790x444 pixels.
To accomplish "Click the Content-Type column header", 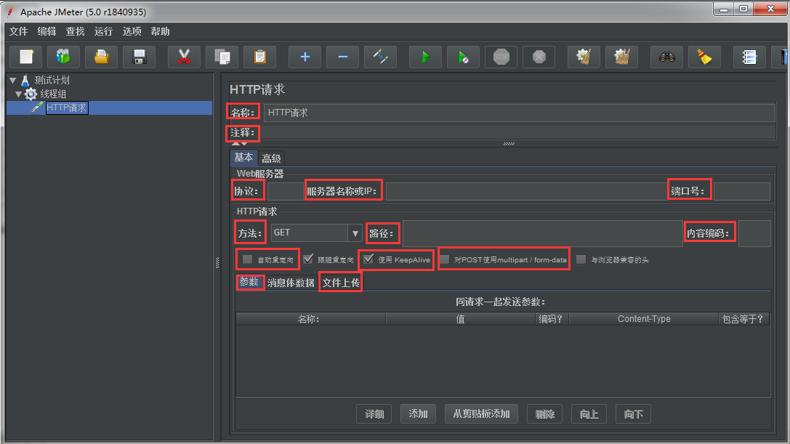I will [644, 319].
